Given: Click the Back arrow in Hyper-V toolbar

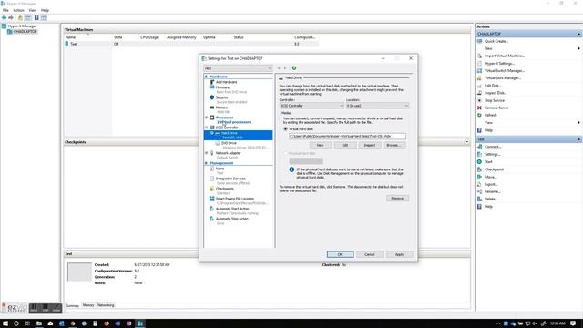Looking at the screenshot, I should pyautogui.click(x=4, y=18).
